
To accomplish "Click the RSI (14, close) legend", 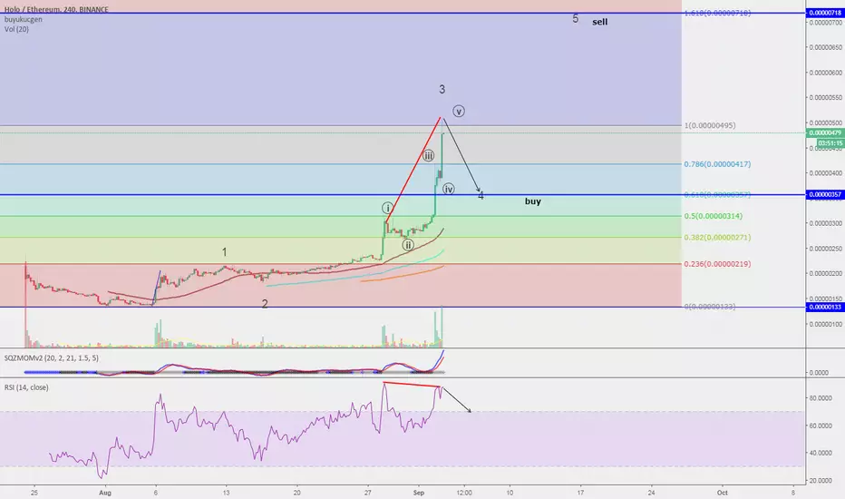I will click(26, 387).
